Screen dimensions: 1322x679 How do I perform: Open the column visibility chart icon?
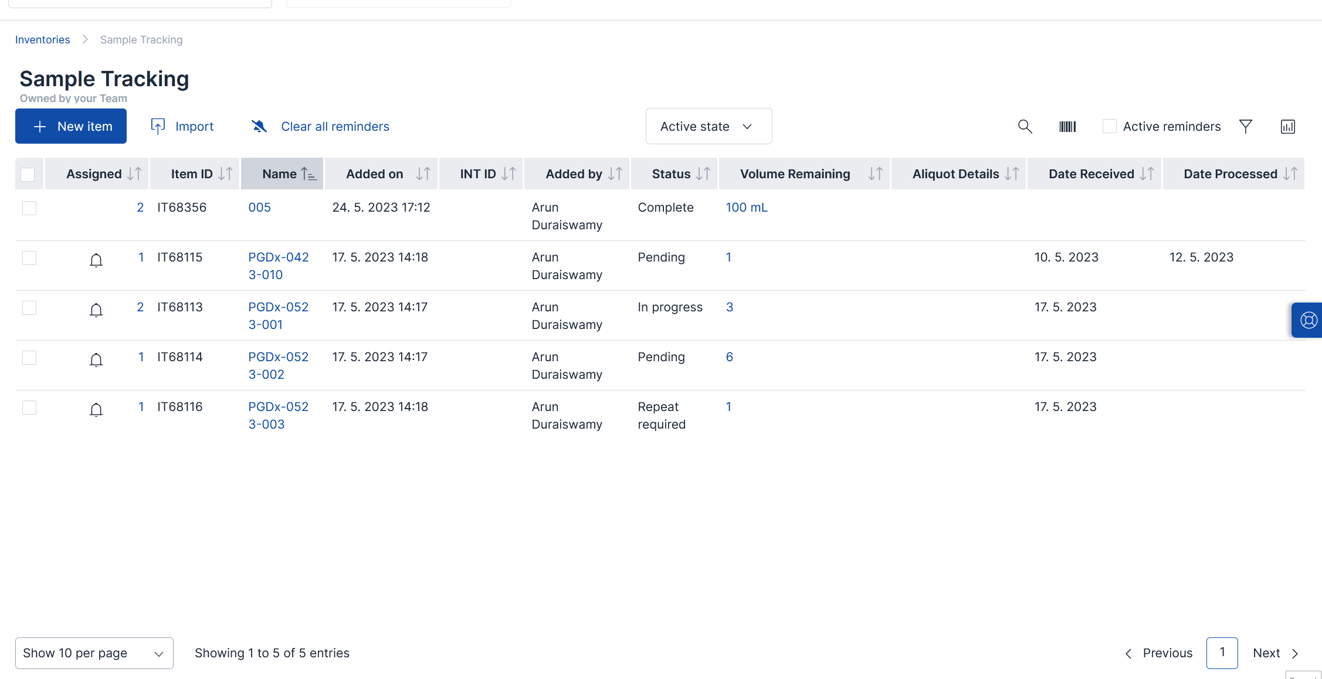pos(1288,127)
